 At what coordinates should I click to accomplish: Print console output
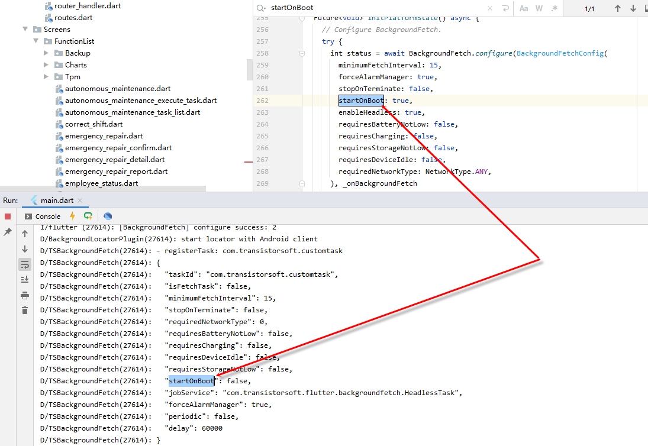[x=25, y=295]
